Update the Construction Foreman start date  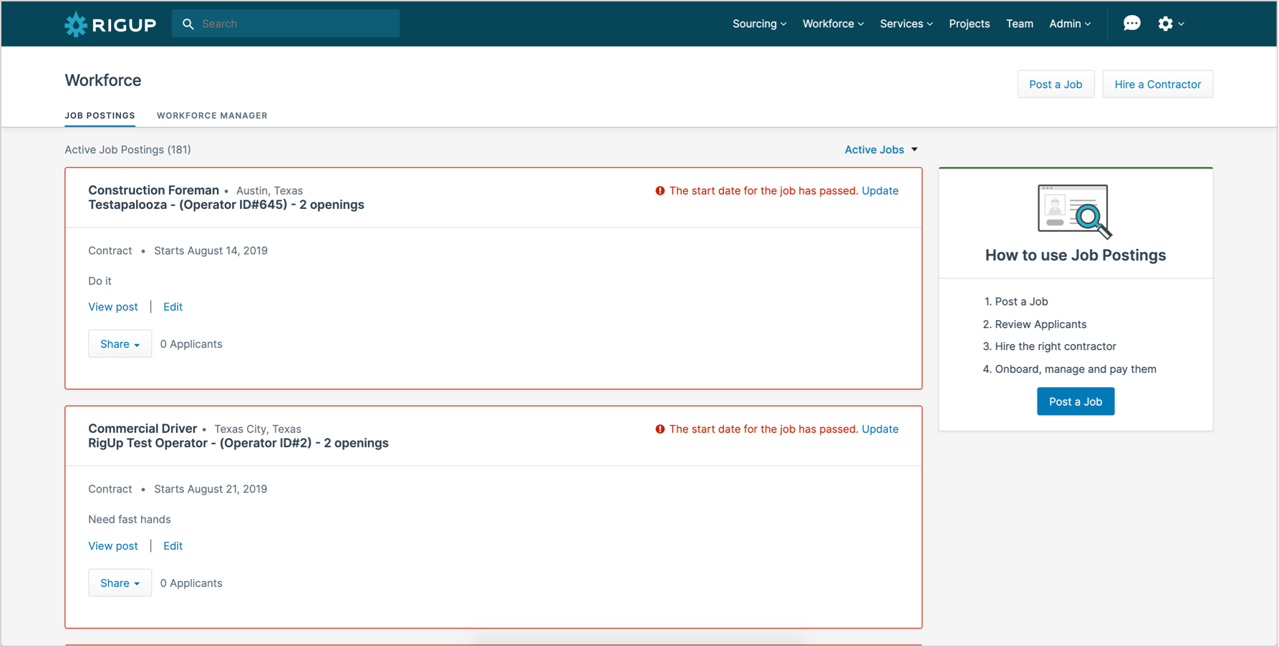[x=879, y=190]
